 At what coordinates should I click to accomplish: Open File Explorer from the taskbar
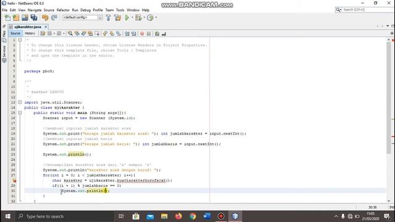coord(164,216)
